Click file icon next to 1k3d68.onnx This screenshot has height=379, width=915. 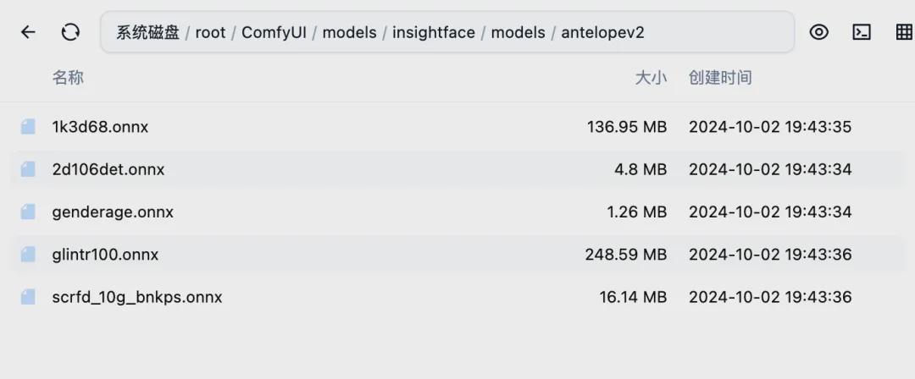[28, 127]
